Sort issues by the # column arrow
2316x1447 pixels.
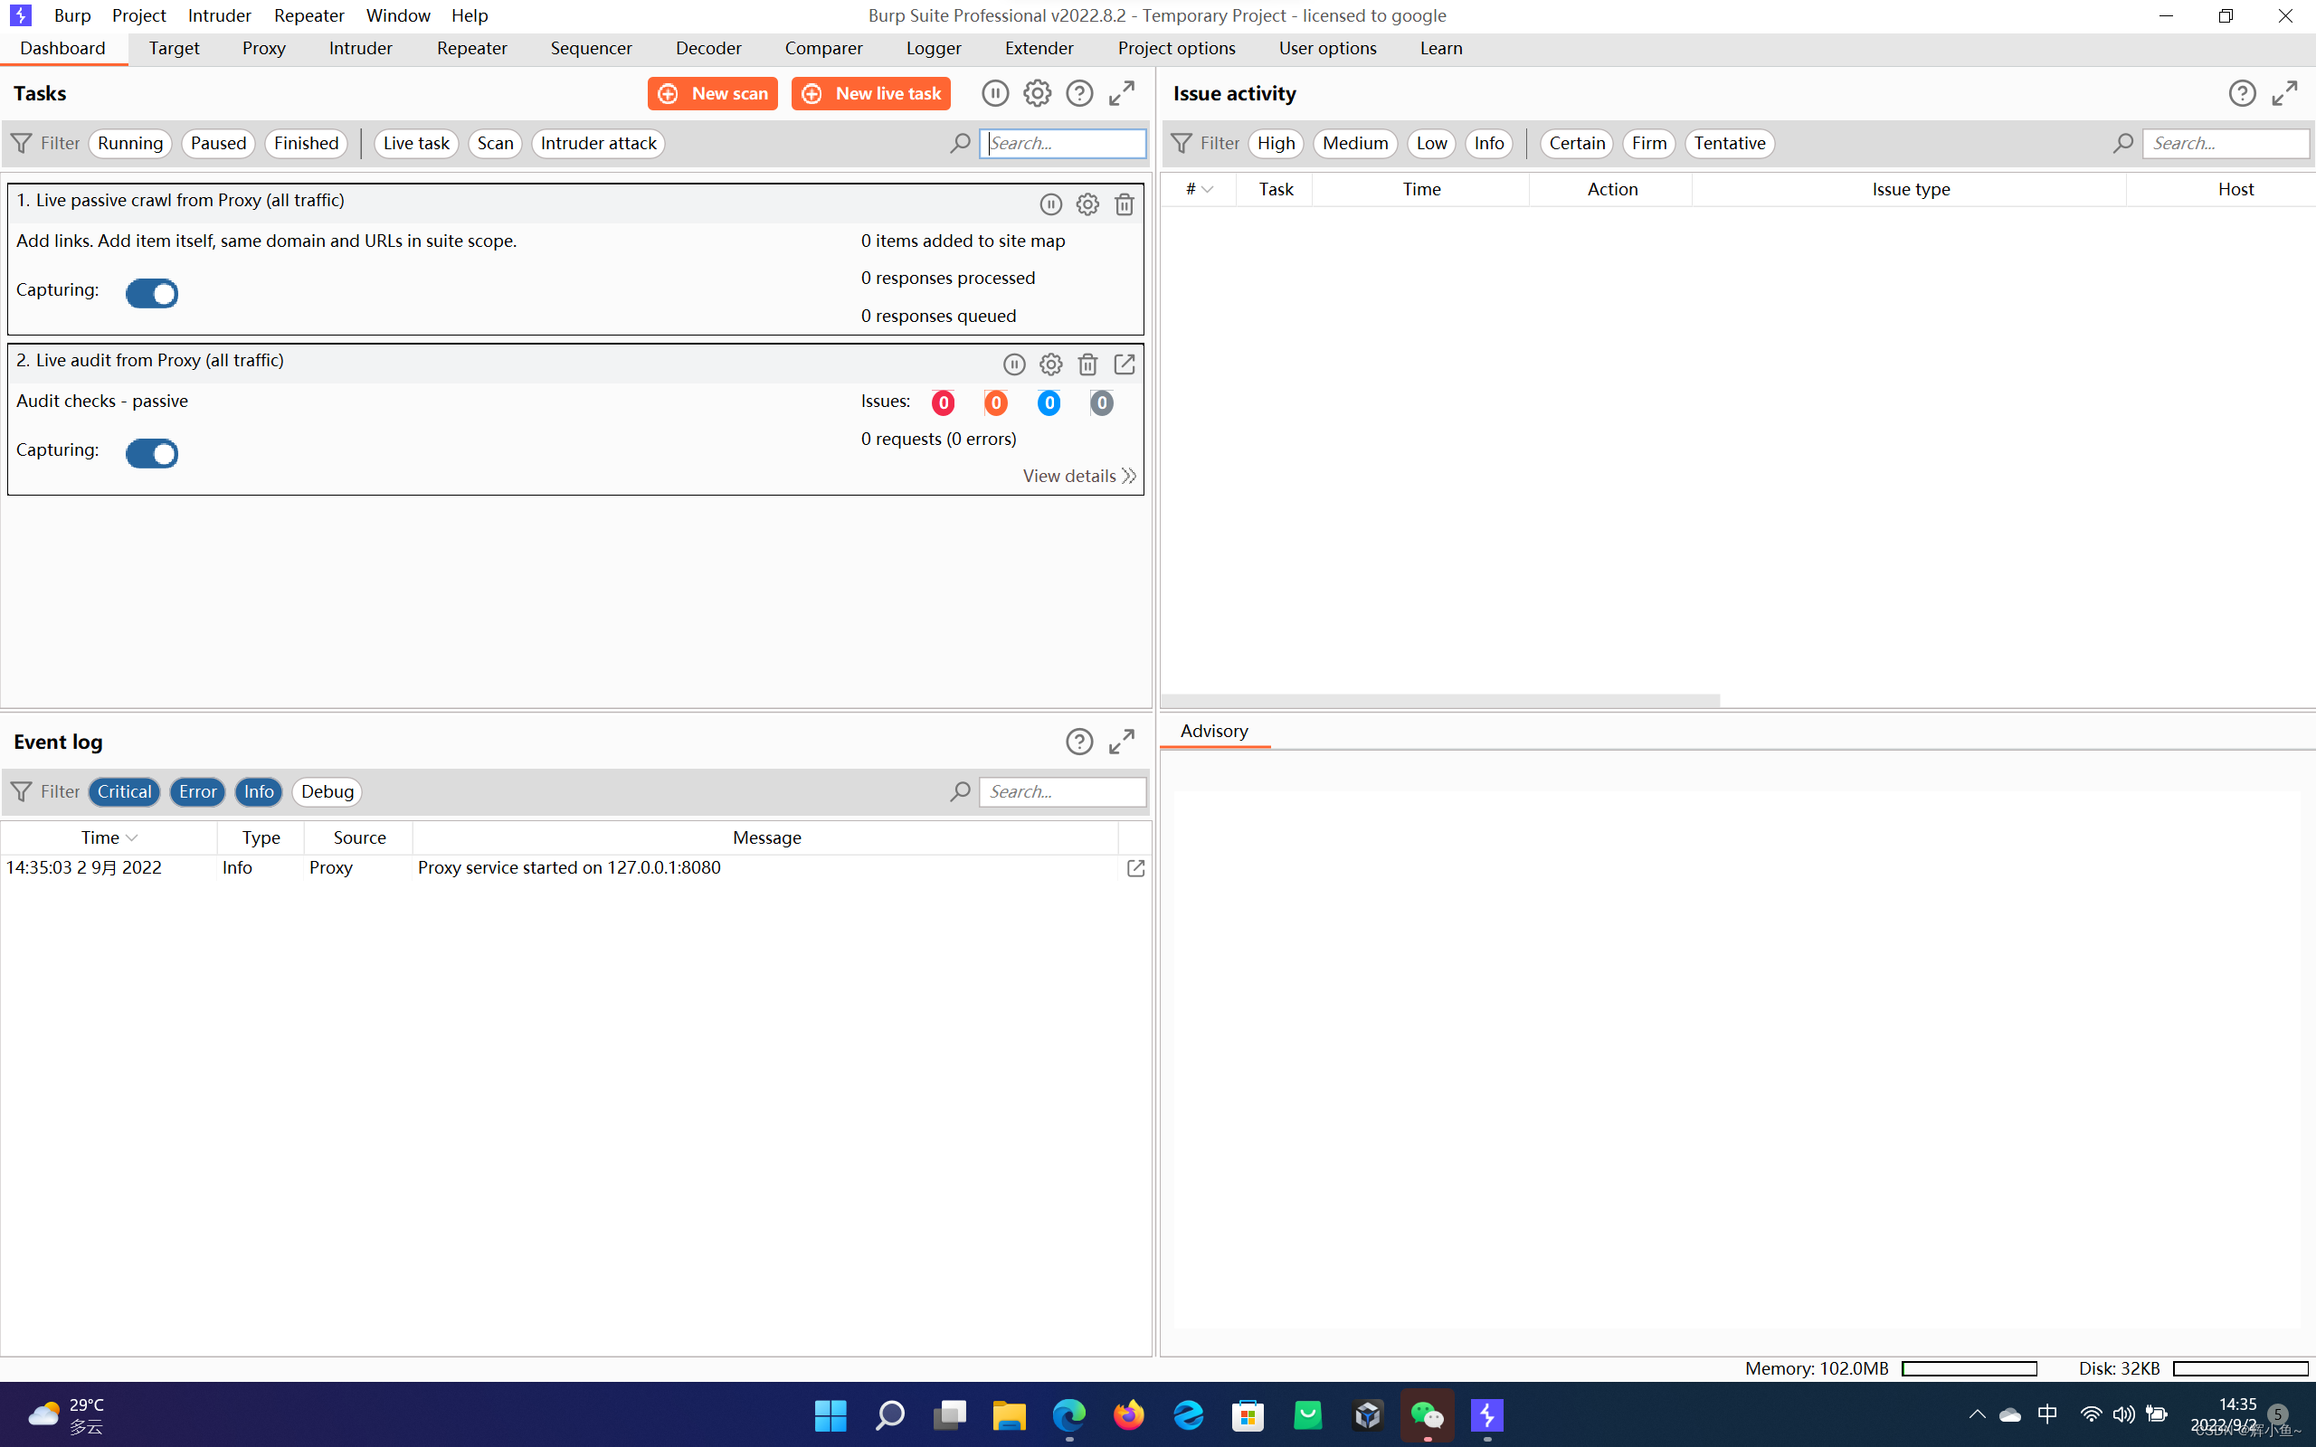click(x=1207, y=190)
